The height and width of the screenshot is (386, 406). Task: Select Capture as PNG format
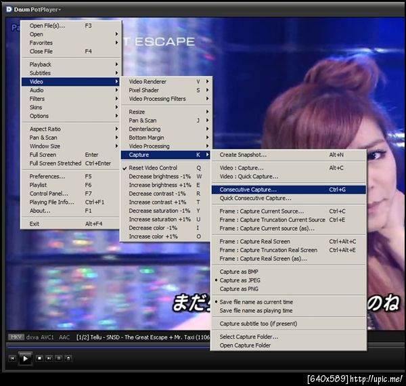point(238,289)
